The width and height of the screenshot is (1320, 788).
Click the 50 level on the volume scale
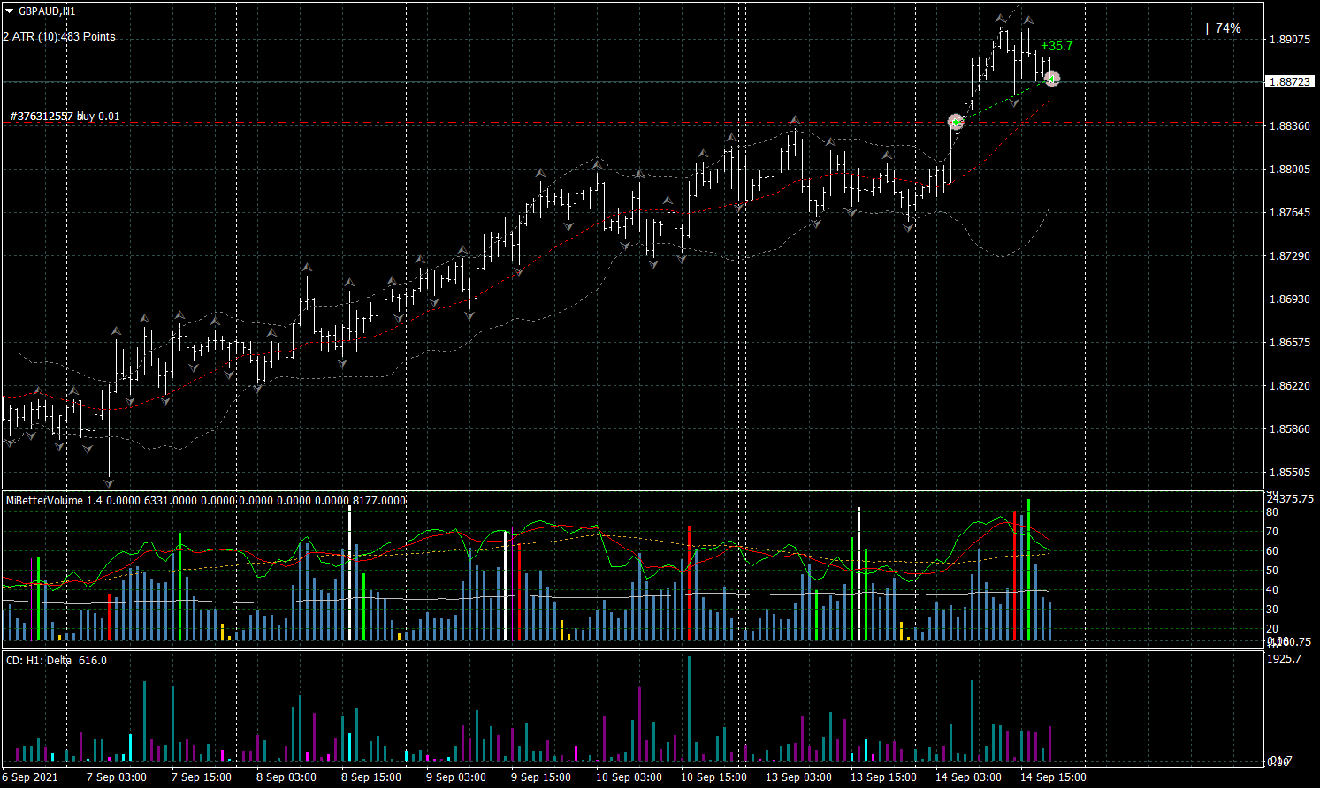(x=1272, y=571)
